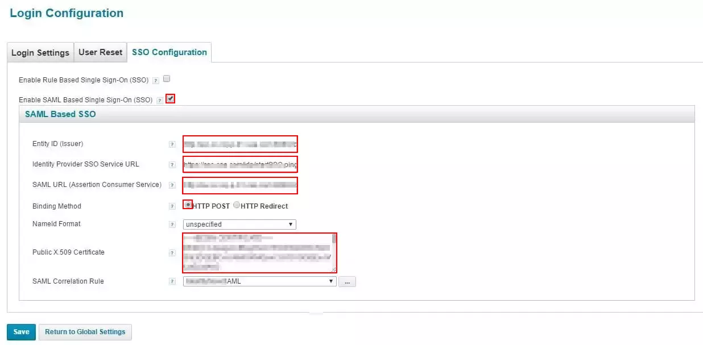703x345 pixels.
Task: Select the HTTP POST binding method
Action: [188, 205]
